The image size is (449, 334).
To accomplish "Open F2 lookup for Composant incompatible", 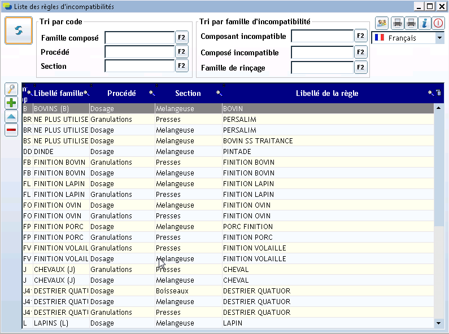I will pos(361,36).
